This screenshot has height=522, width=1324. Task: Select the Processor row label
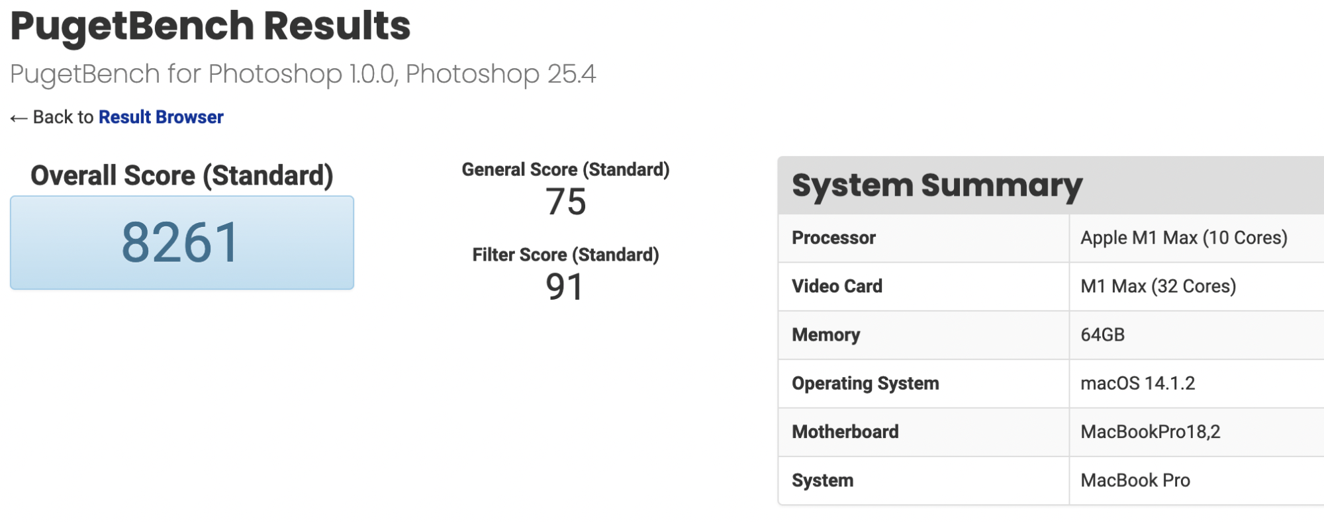click(834, 238)
